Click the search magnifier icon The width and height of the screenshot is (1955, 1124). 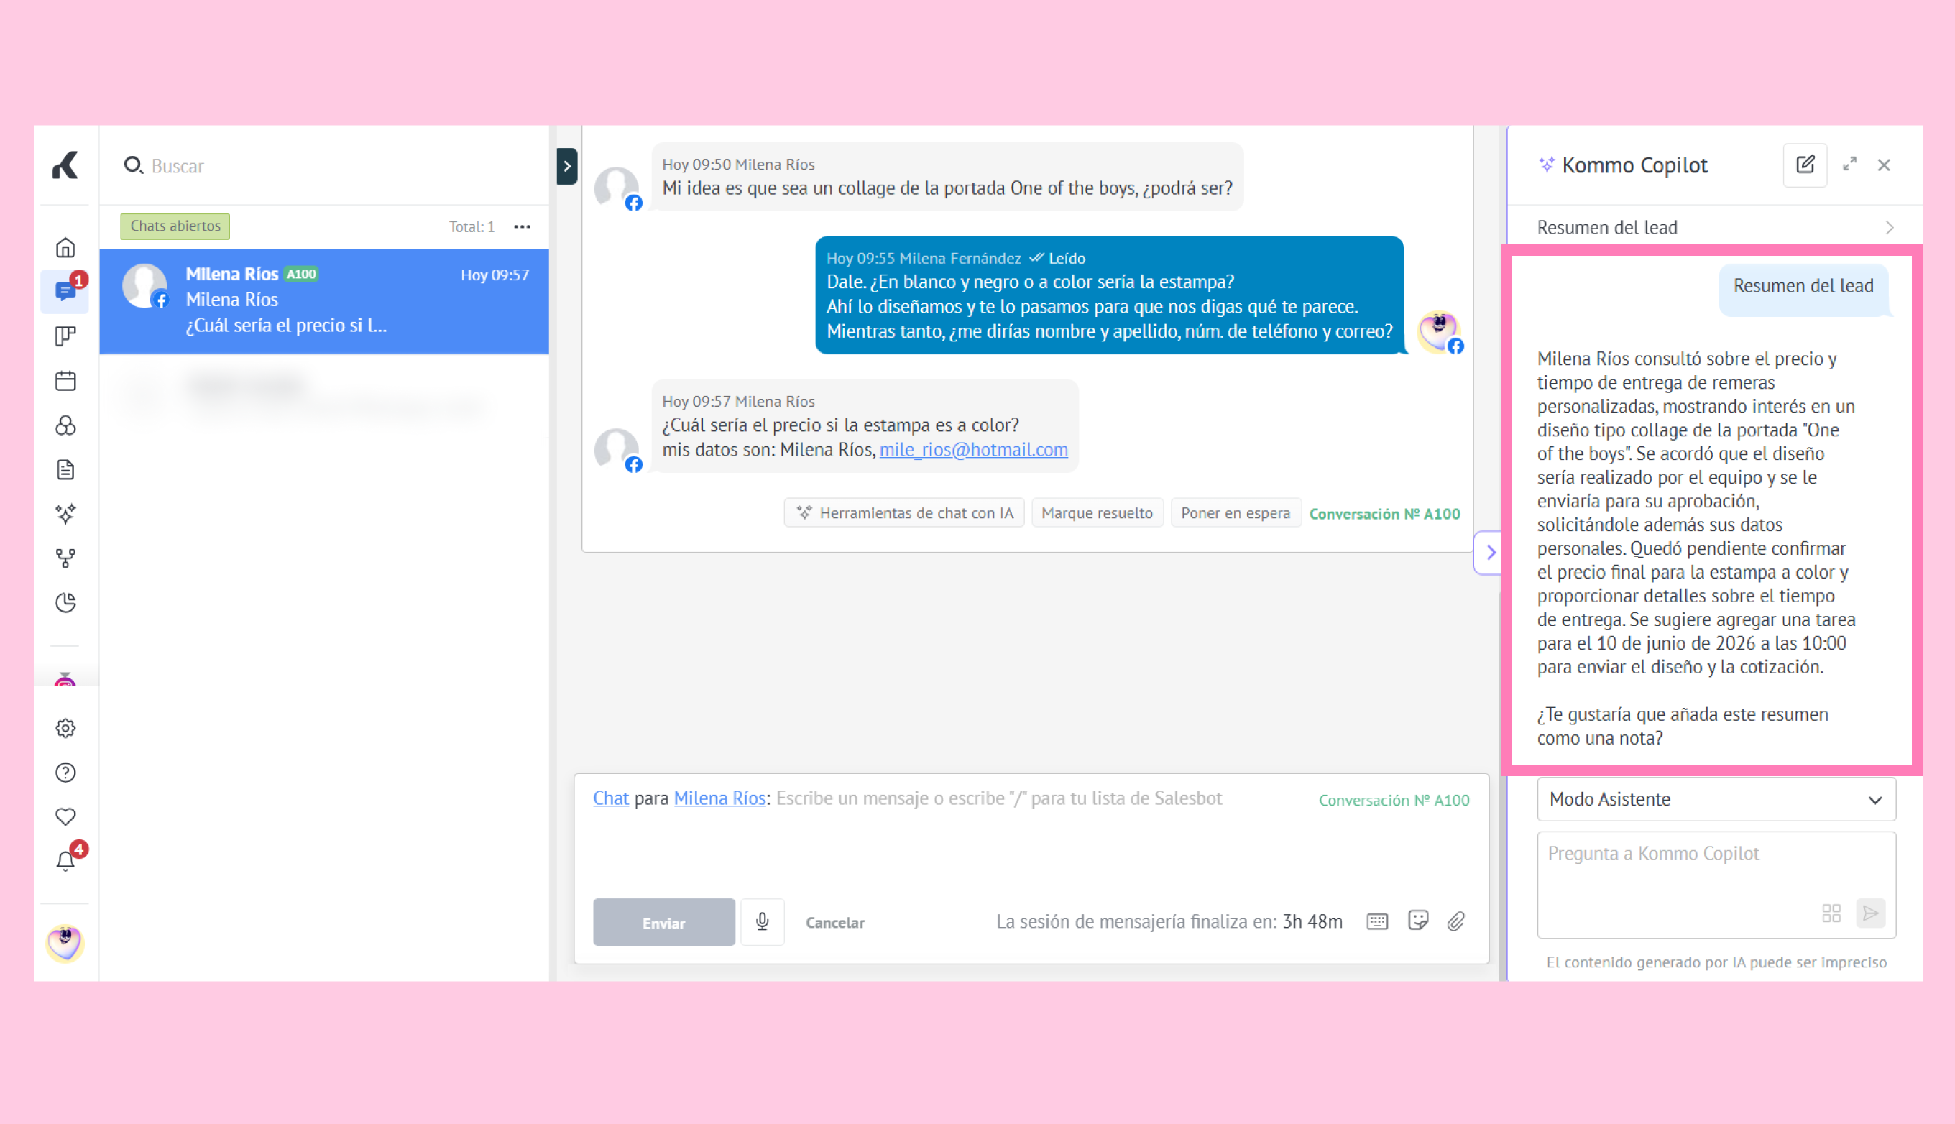click(134, 165)
